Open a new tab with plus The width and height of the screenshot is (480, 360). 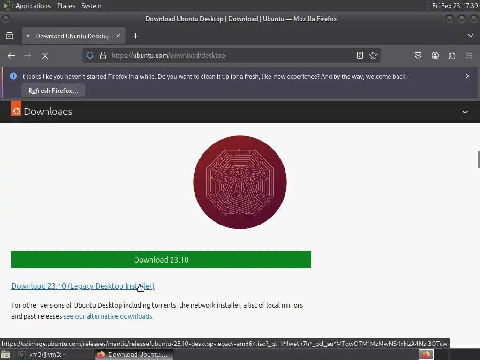point(135,36)
